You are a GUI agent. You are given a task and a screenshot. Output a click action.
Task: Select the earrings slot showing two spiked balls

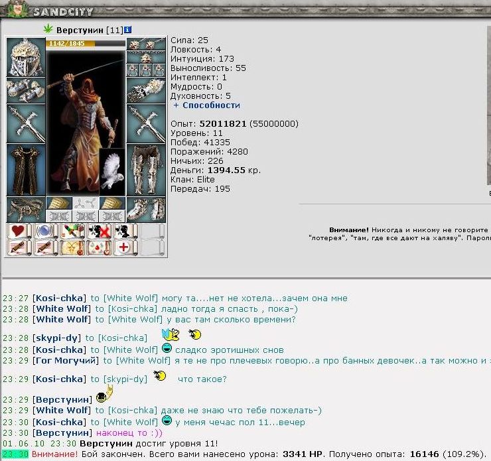coord(146,44)
